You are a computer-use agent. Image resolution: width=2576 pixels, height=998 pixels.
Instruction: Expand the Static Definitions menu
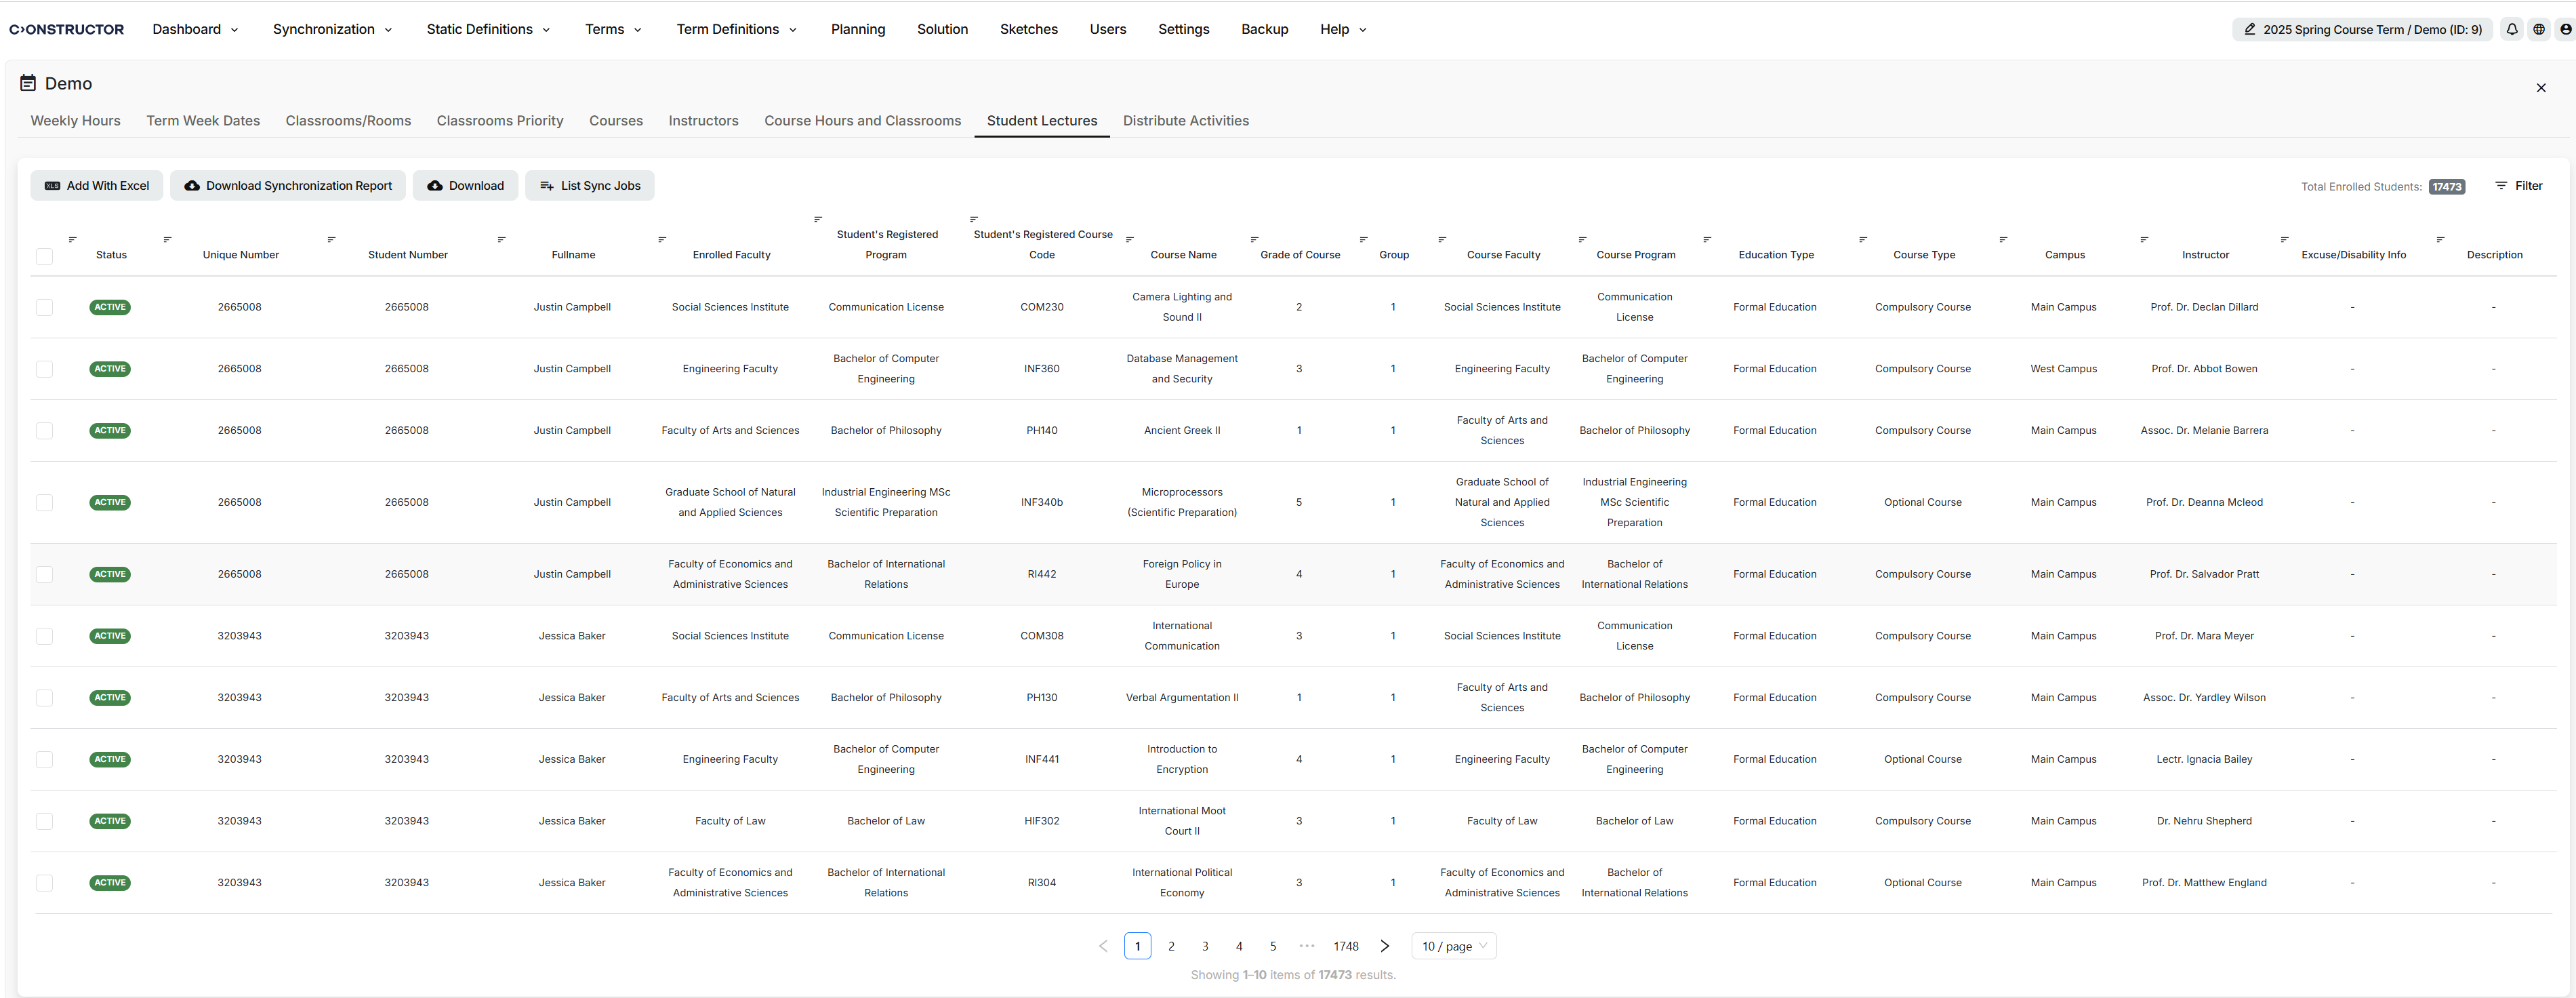click(x=488, y=29)
